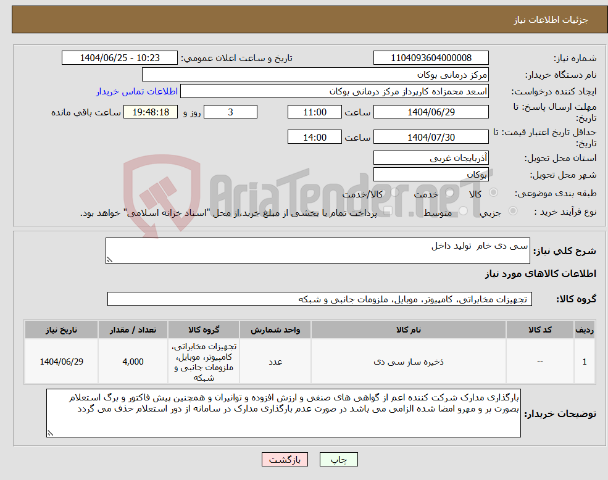Click the شهر محل تحویل field بوکان
Image resolution: width=608 pixels, height=480 pixels.
430,174
